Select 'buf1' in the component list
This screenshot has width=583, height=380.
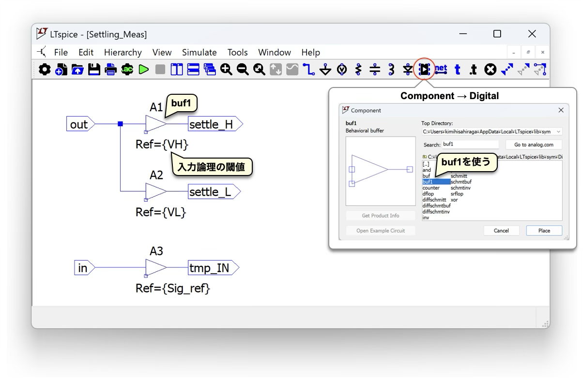(x=436, y=182)
